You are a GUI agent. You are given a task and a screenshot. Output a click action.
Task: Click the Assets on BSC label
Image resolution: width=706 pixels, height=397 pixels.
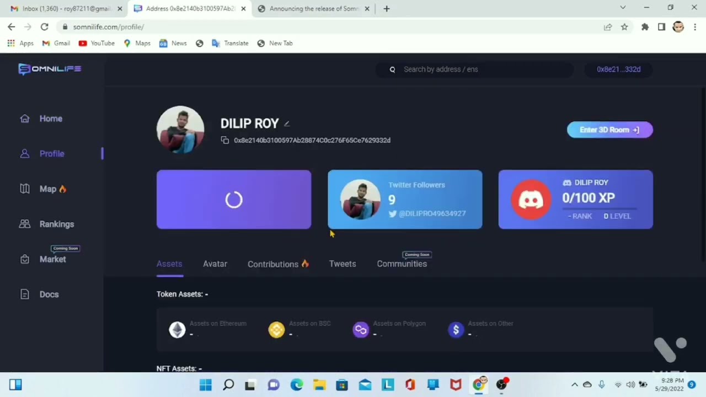(x=310, y=324)
